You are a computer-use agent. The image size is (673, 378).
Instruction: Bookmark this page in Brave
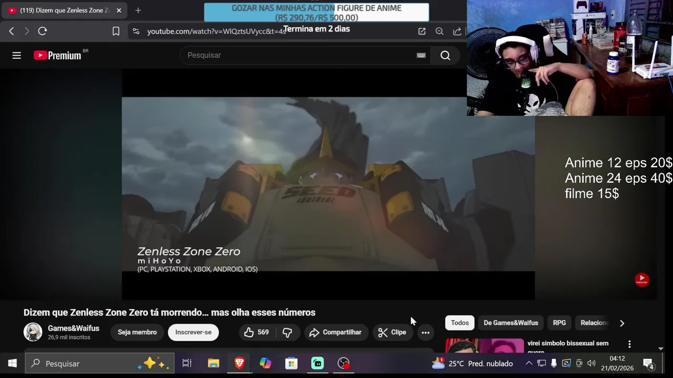(116, 31)
